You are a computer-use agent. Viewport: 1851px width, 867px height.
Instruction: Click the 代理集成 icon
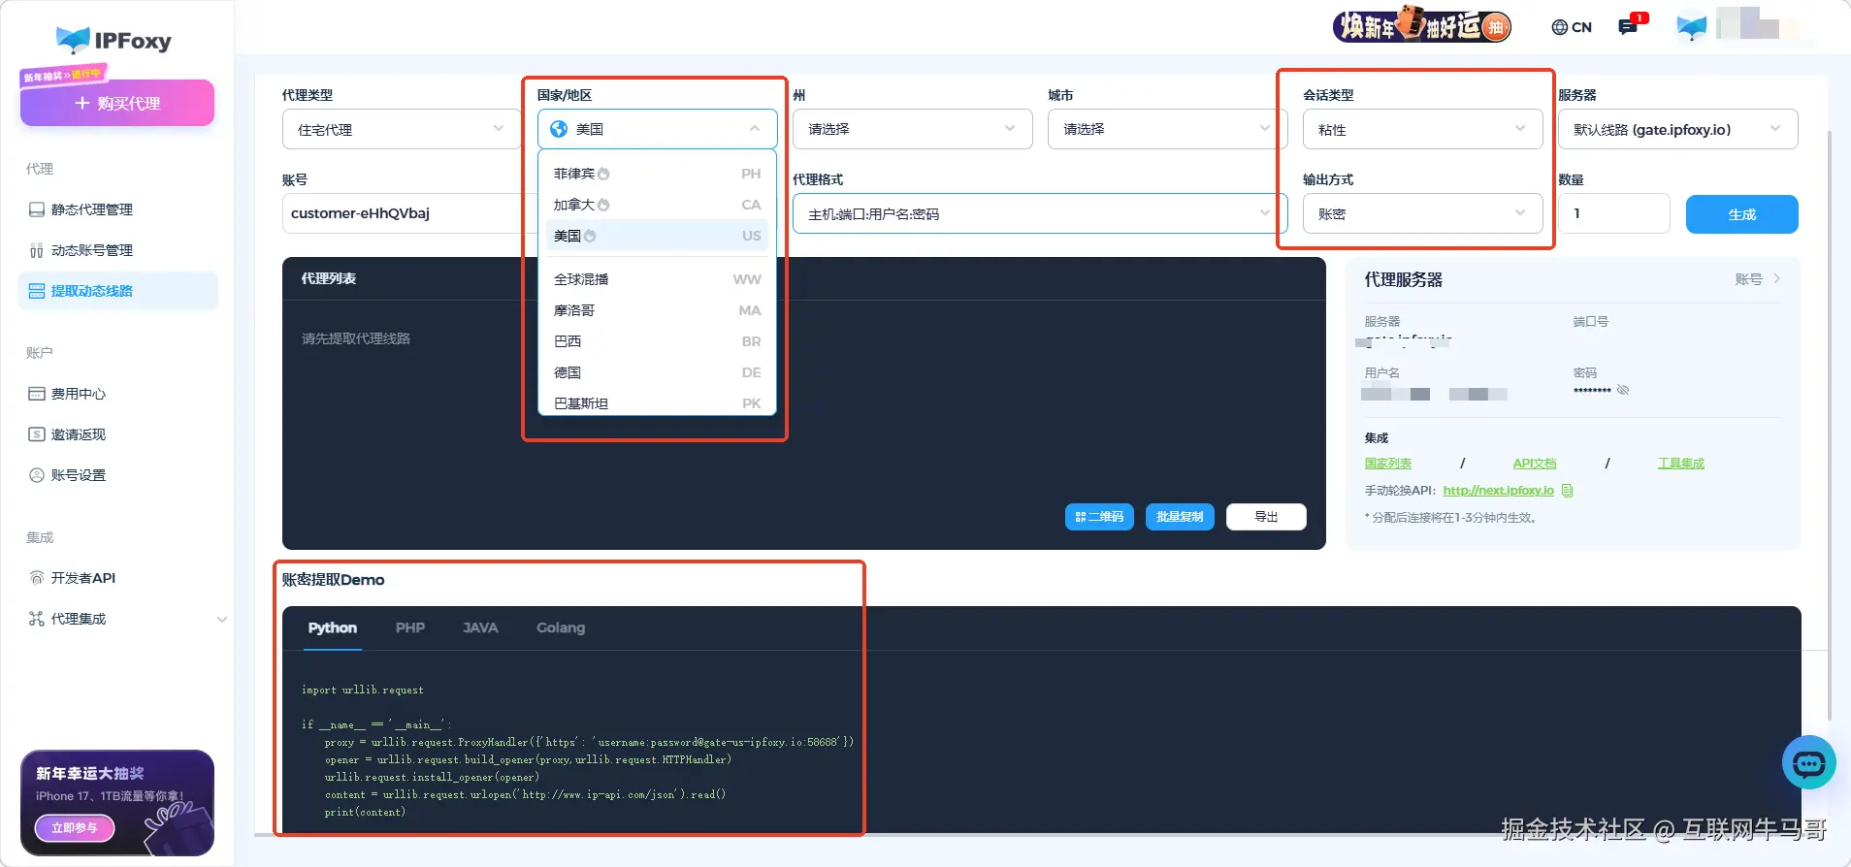[x=37, y=619]
